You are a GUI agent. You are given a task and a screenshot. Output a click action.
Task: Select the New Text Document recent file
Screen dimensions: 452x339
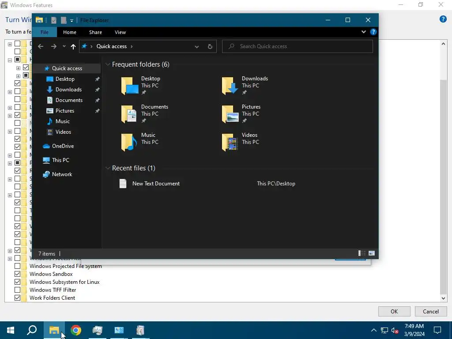pos(156,184)
